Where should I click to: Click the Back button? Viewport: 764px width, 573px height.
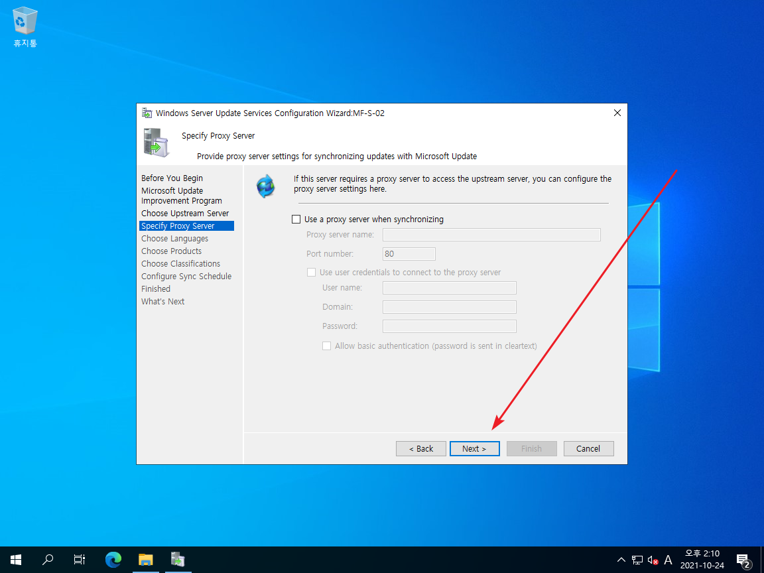[x=421, y=449]
